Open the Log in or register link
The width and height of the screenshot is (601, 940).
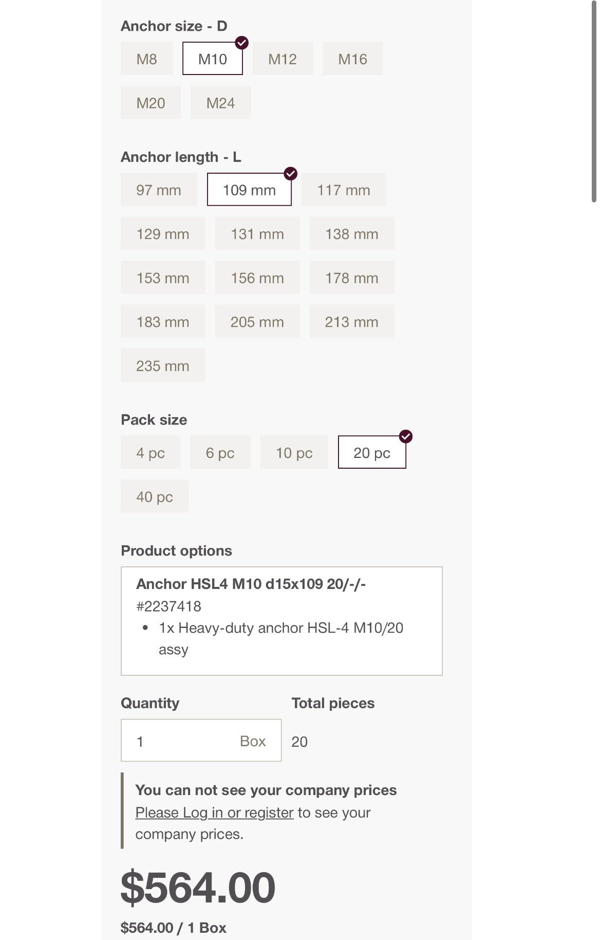click(x=214, y=813)
